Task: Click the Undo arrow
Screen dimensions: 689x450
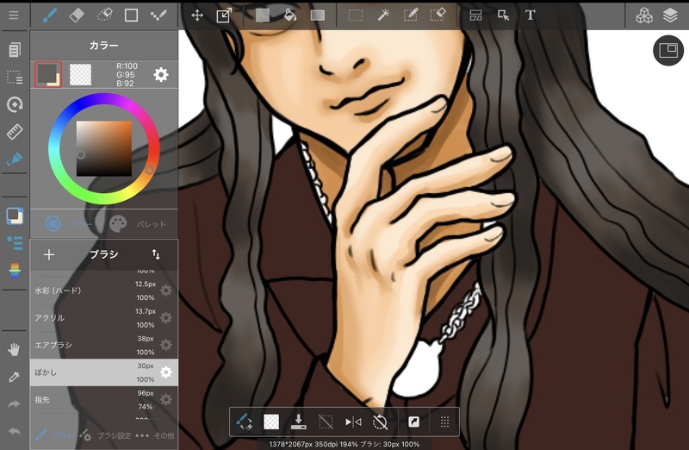Action: pyautogui.click(x=14, y=432)
